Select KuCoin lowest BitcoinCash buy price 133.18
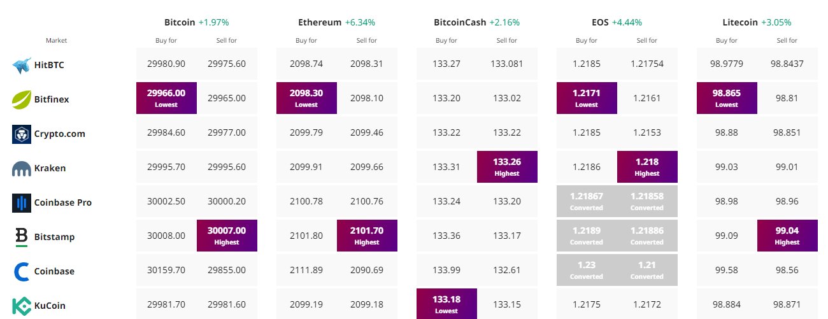Screen dimensions: 828x319 [x=446, y=304]
